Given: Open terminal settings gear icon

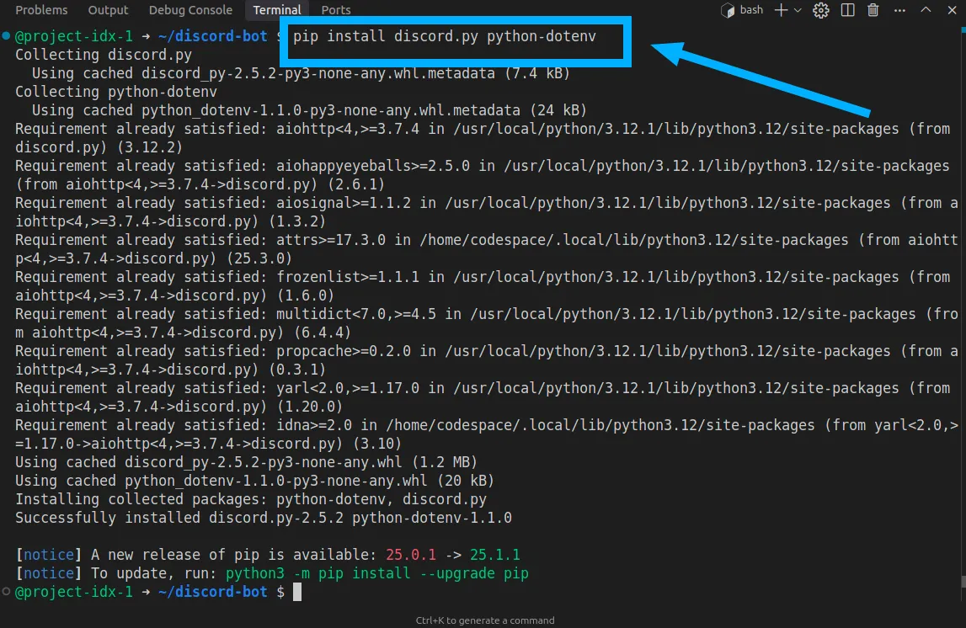Looking at the screenshot, I should (820, 10).
